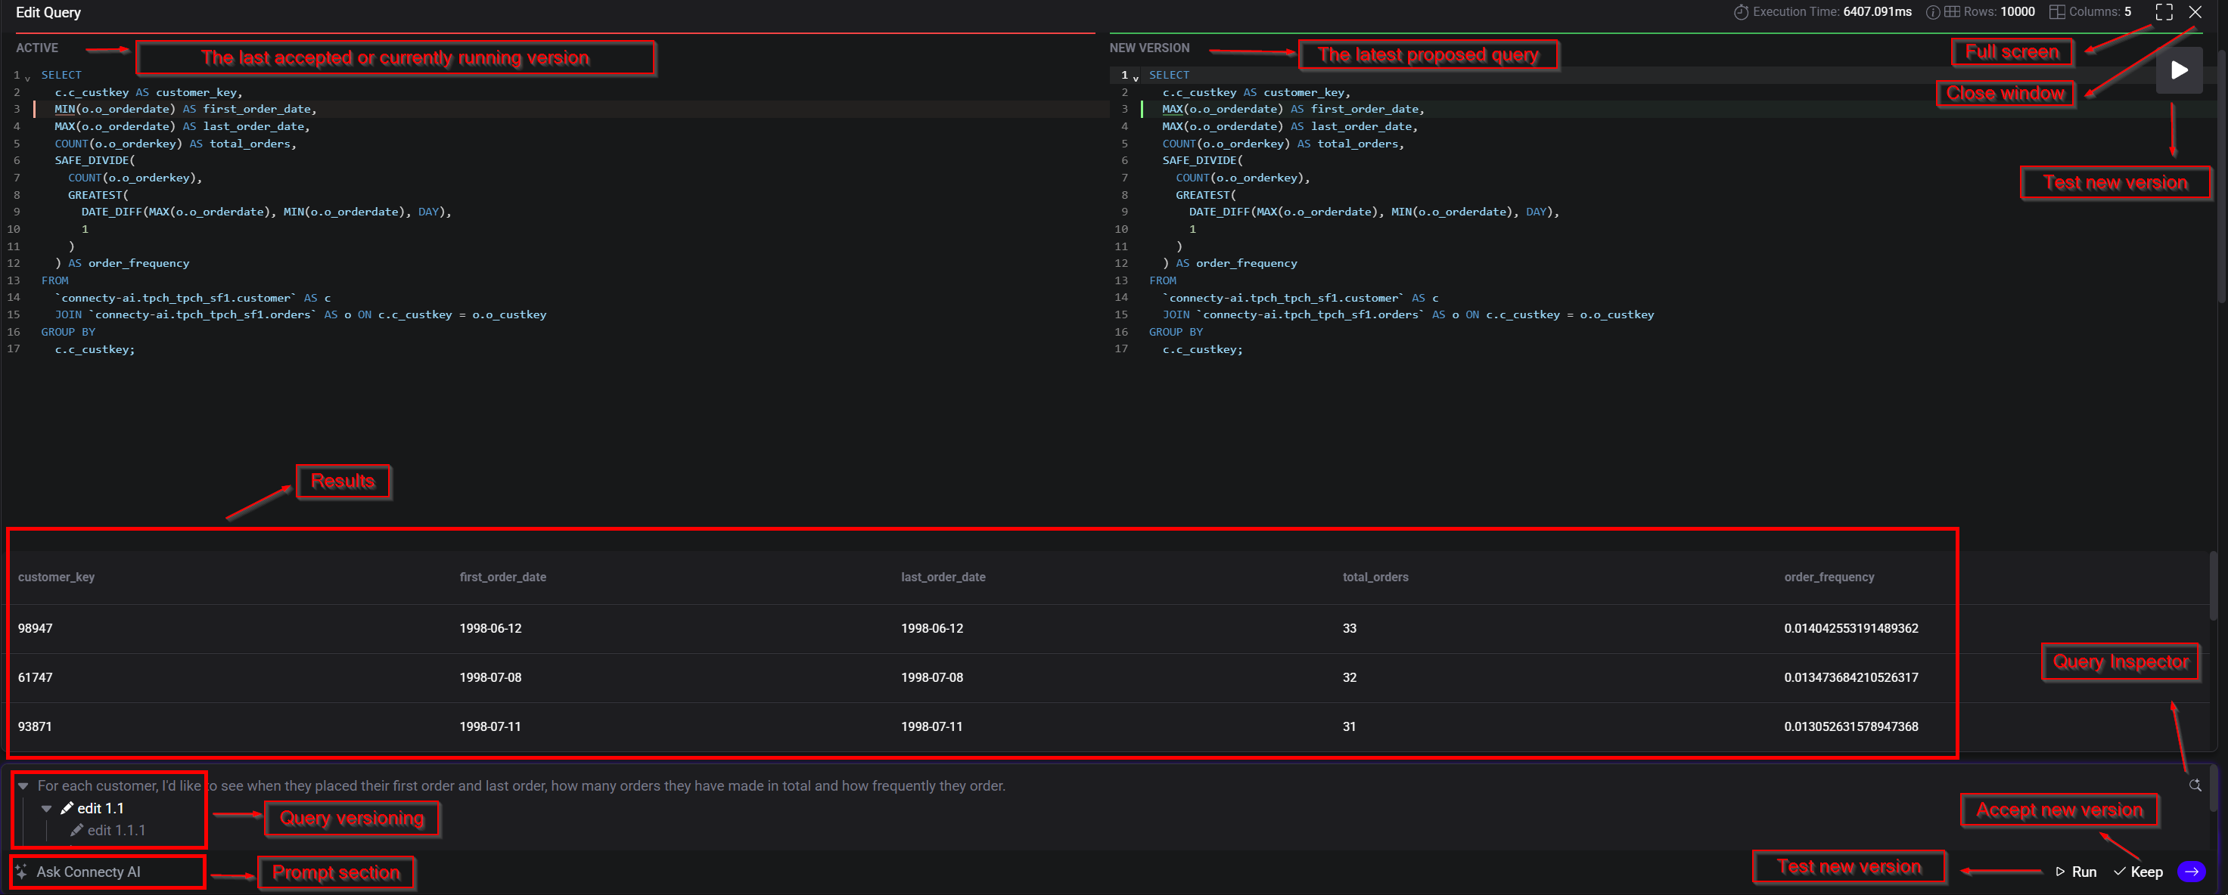Click the Ask Connecty AI sparkle icon
The height and width of the screenshot is (895, 2228).
coord(22,872)
